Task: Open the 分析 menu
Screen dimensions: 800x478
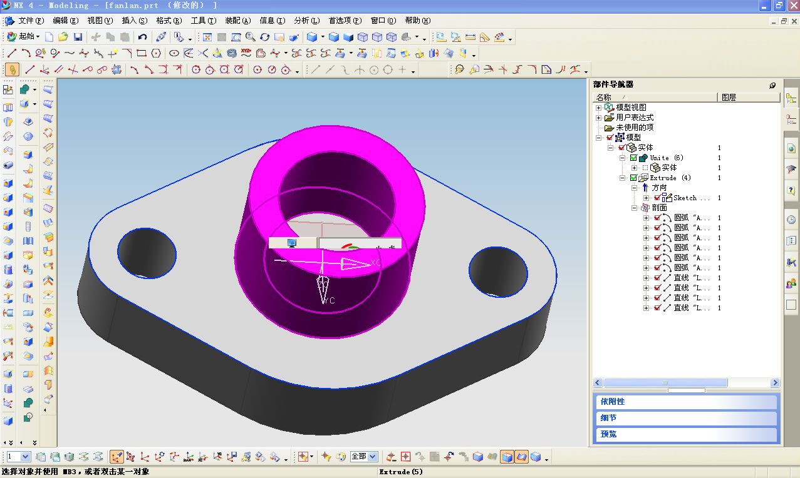Action: point(306,21)
